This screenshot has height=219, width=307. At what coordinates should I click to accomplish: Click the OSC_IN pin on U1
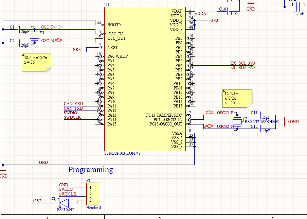tap(100, 34)
